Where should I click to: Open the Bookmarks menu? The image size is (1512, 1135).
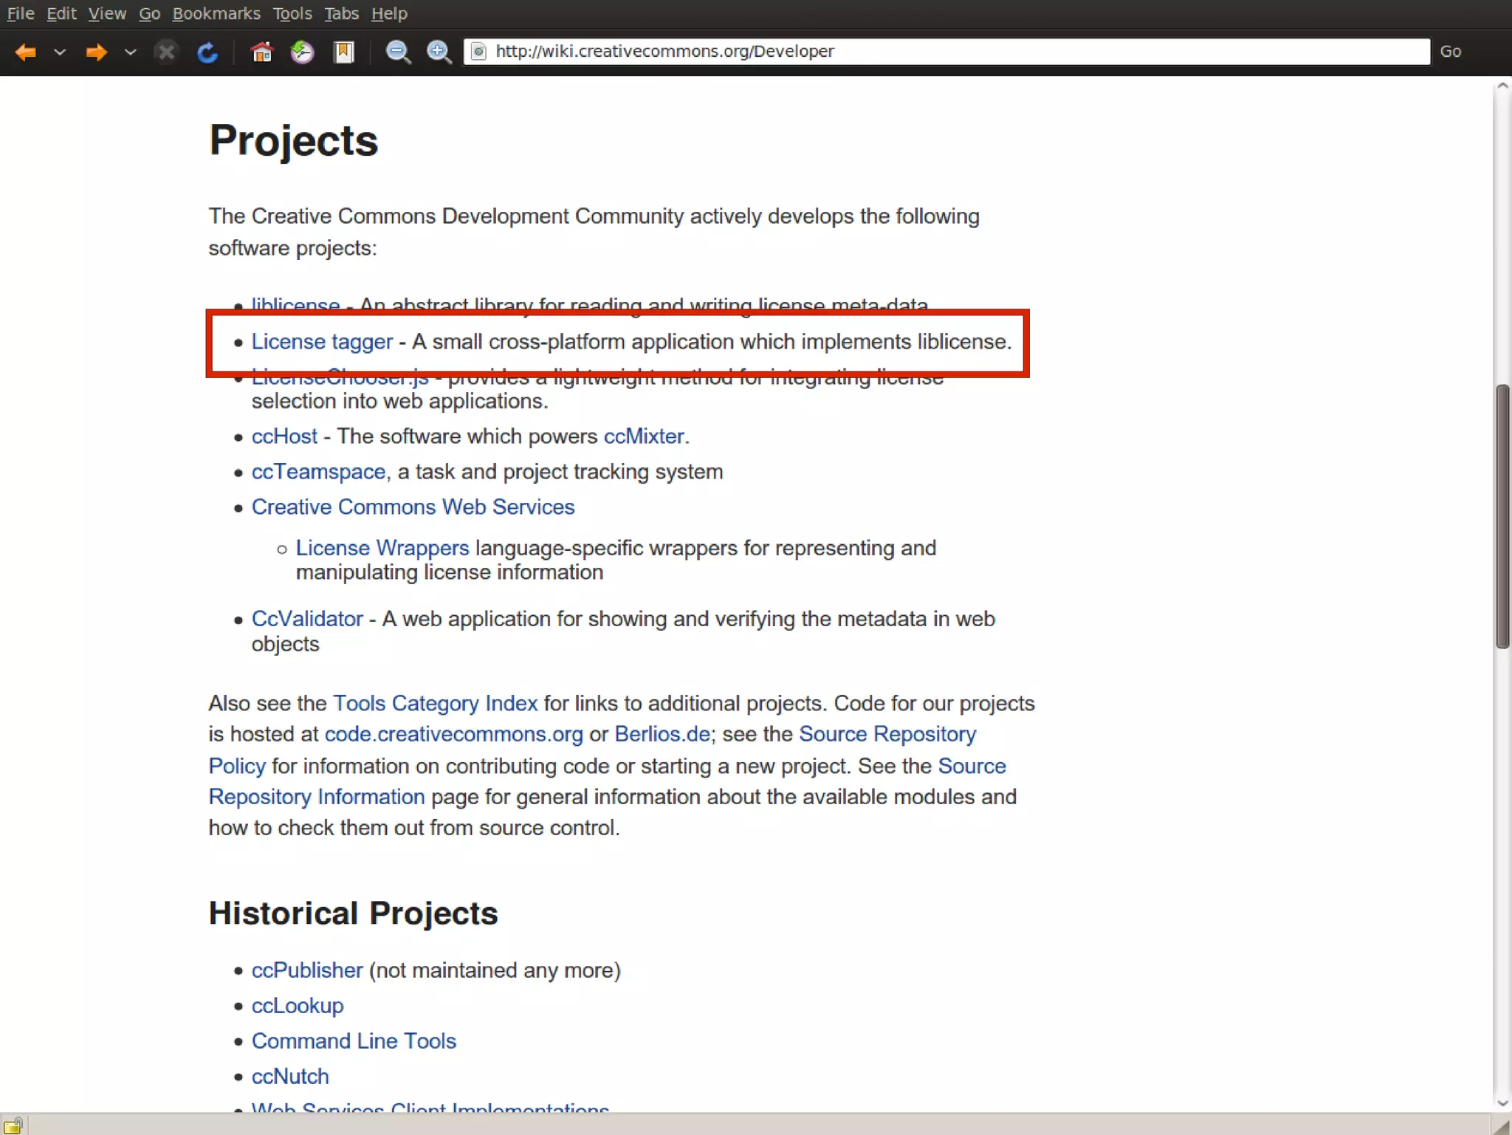216,13
